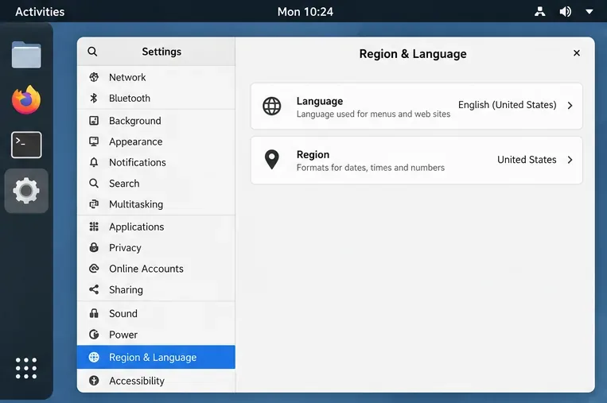Click the Privacy lock icon

(x=94, y=247)
